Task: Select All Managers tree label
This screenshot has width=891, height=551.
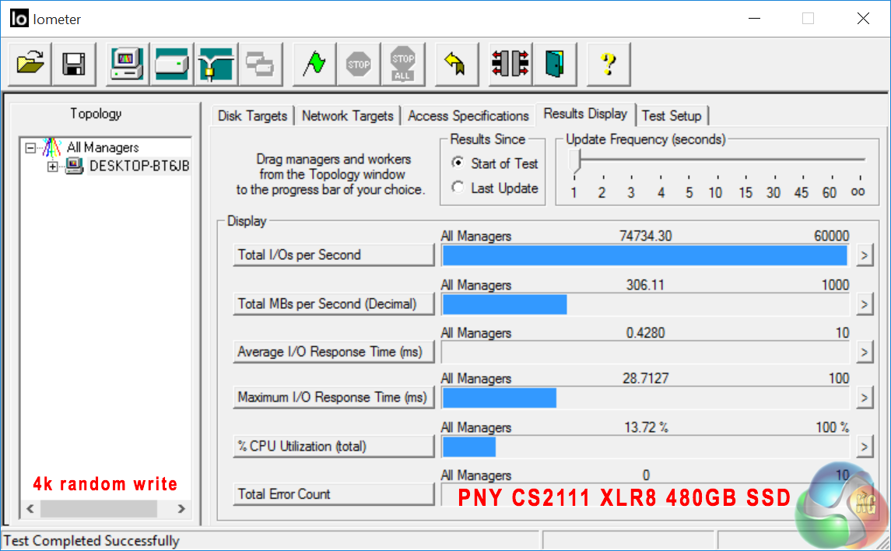Action: pos(103,148)
